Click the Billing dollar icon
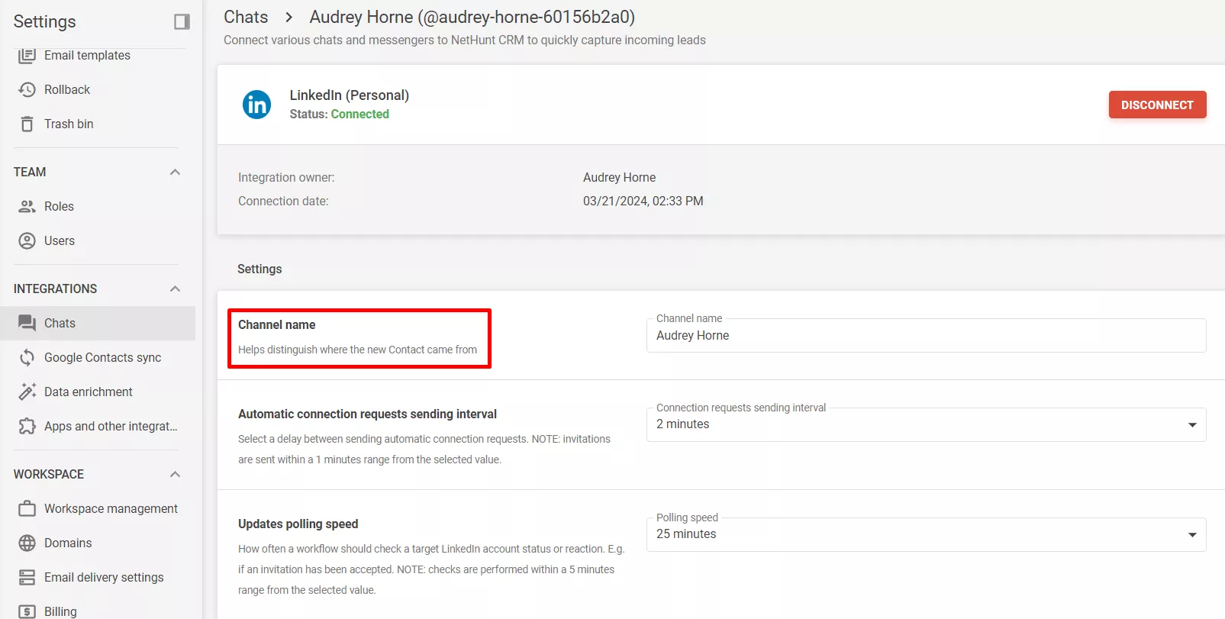Viewport: 1225px width, 619px height. pyautogui.click(x=27, y=611)
